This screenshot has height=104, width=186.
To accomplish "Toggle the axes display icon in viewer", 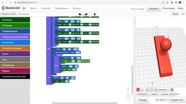I will click(x=142, y=90).
